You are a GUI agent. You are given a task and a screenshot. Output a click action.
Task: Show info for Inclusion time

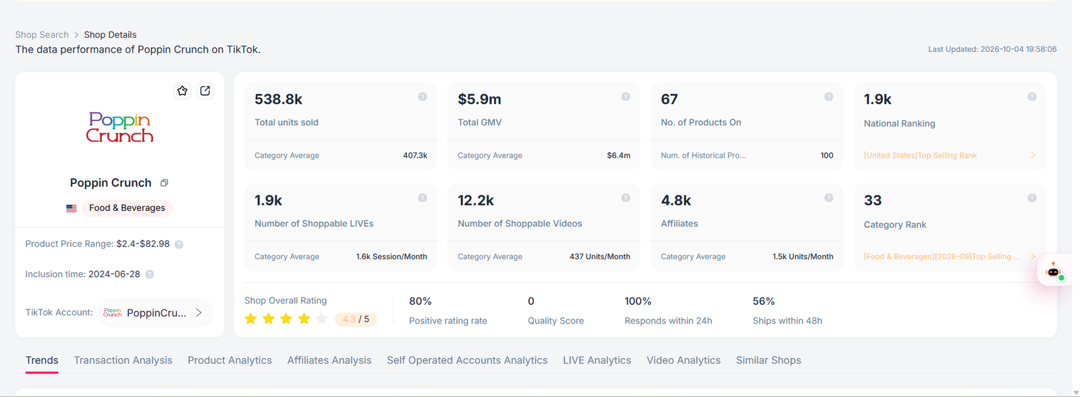tap(150, 274)
